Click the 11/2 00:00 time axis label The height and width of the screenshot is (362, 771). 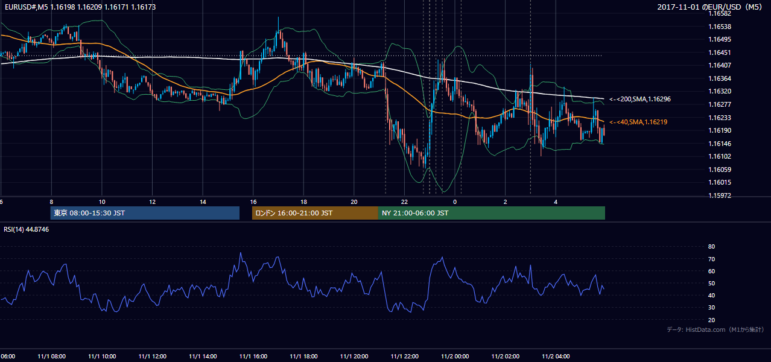455,357
